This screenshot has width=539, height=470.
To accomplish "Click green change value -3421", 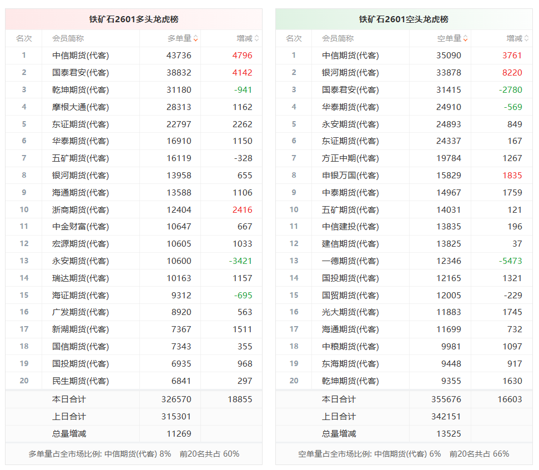I will [x=240, y=261].
